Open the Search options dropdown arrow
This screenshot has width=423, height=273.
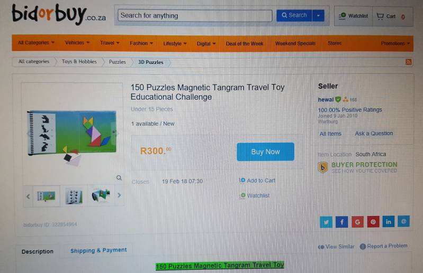coord(318,15)
